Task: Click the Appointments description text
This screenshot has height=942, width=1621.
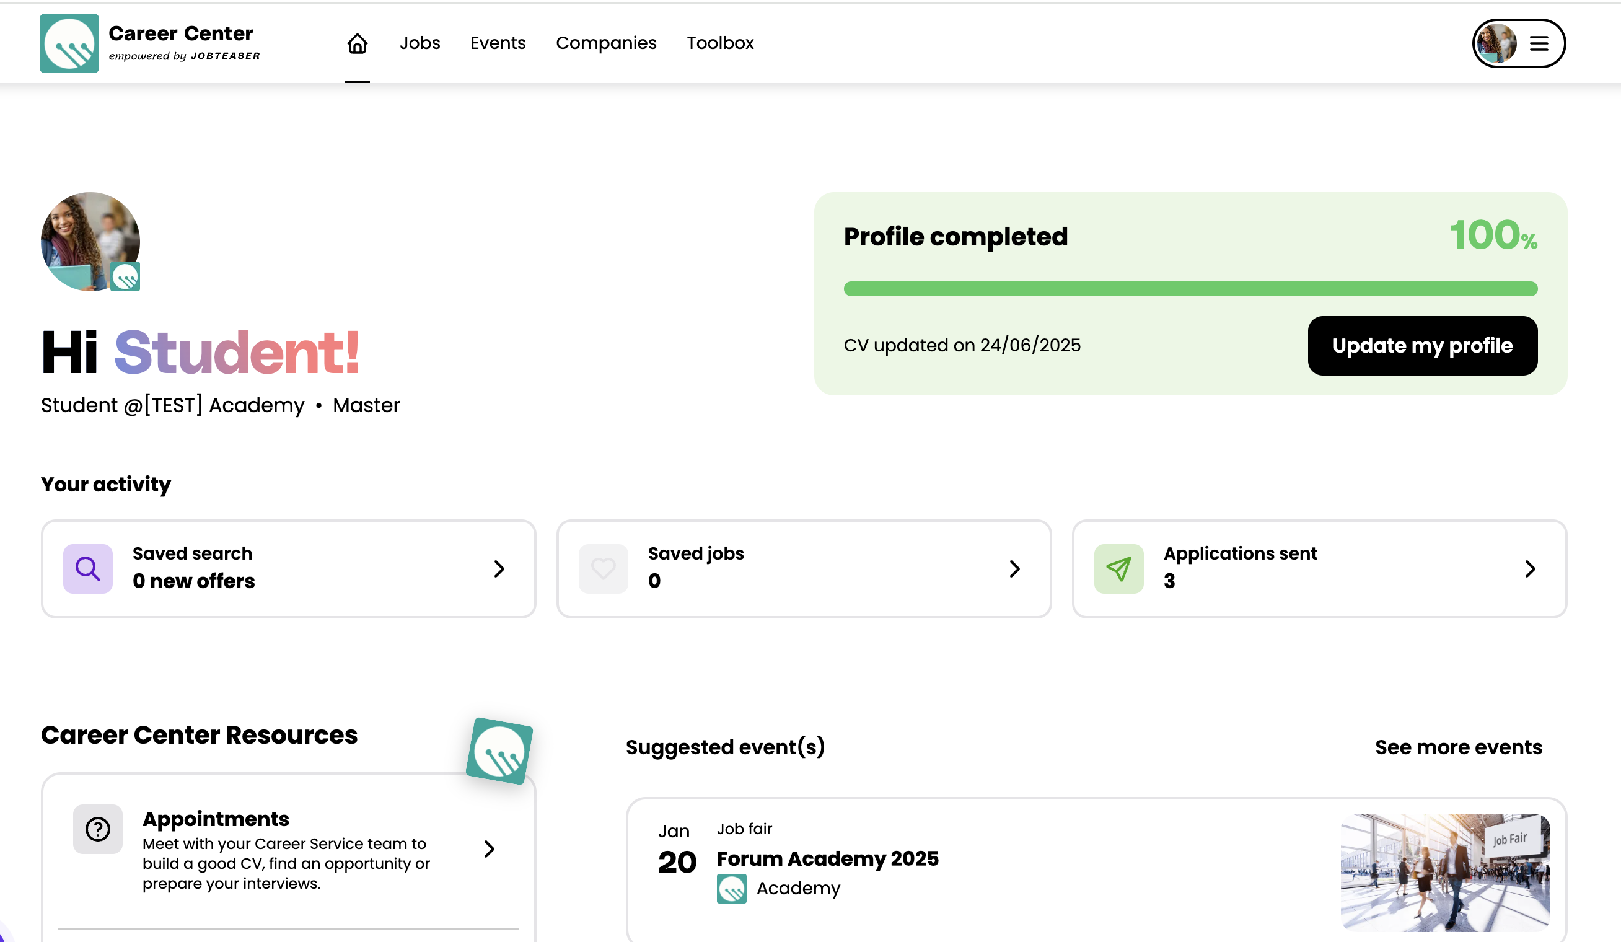Action: point(286,863)
